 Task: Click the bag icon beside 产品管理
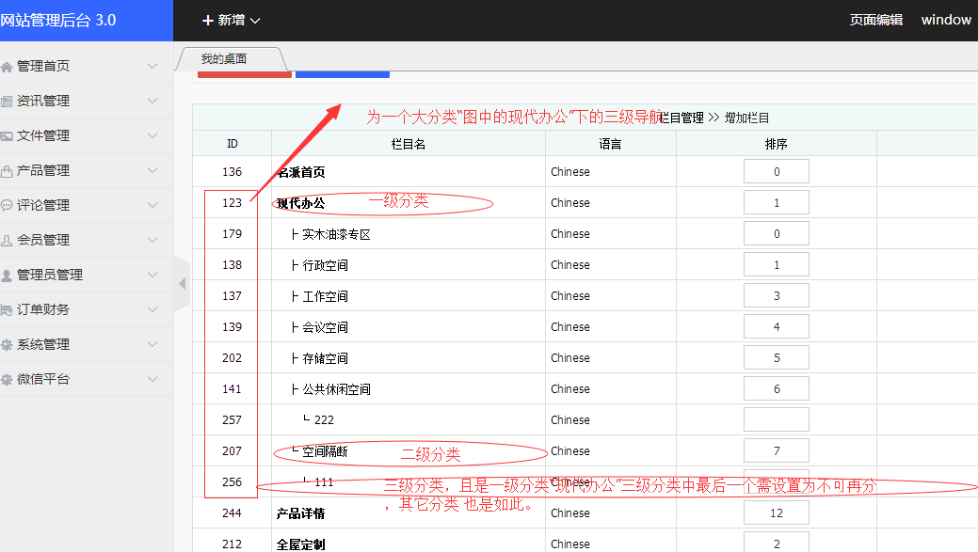[x=7, y=171]
